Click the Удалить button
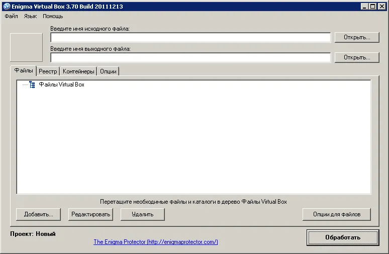Screen dimensions: 389x254 point(143,214)
